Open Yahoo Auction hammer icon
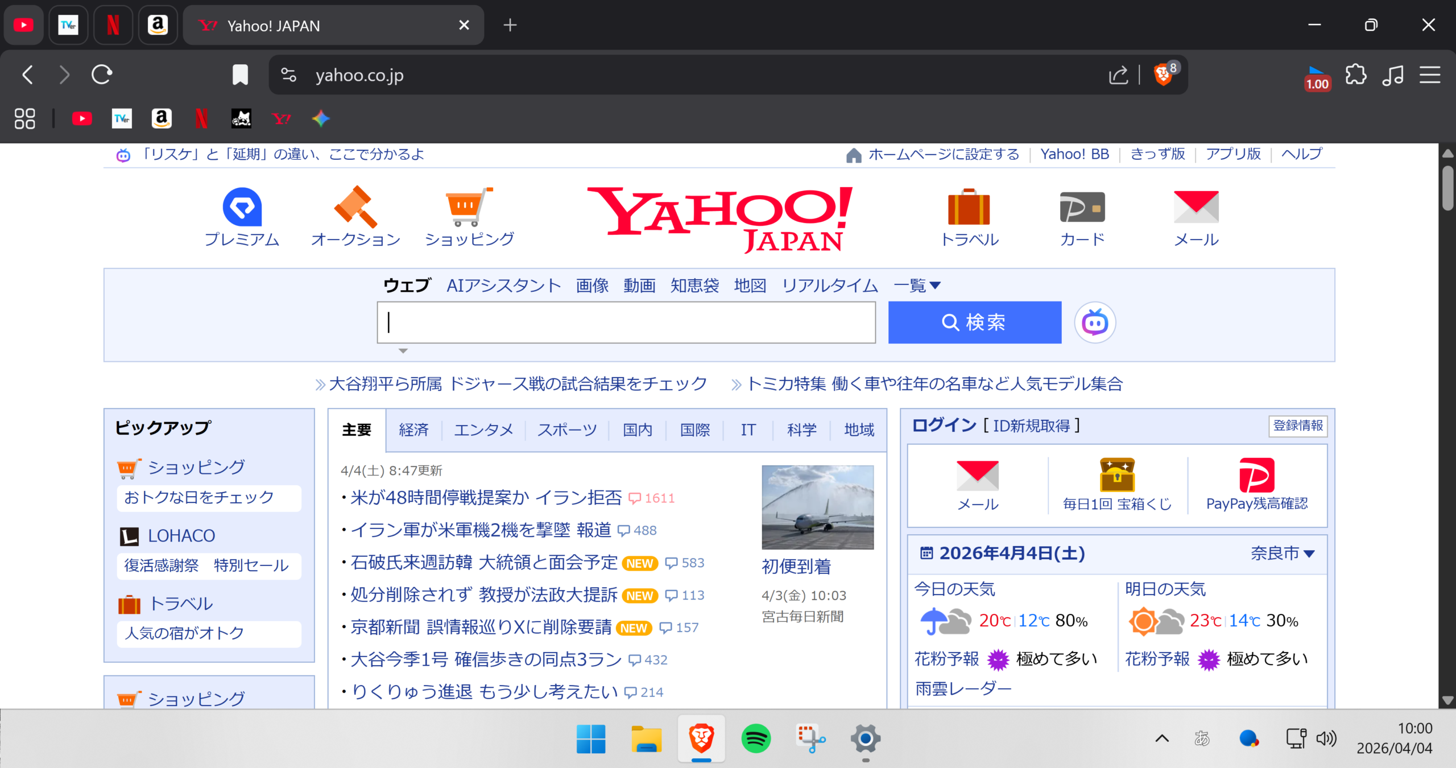This screenshot has height=768, width=1456. (x=355, y=207)
